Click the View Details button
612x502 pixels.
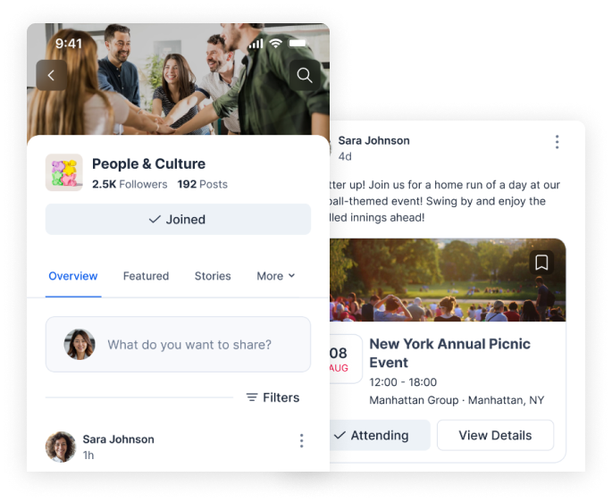(x=495, y=435)
